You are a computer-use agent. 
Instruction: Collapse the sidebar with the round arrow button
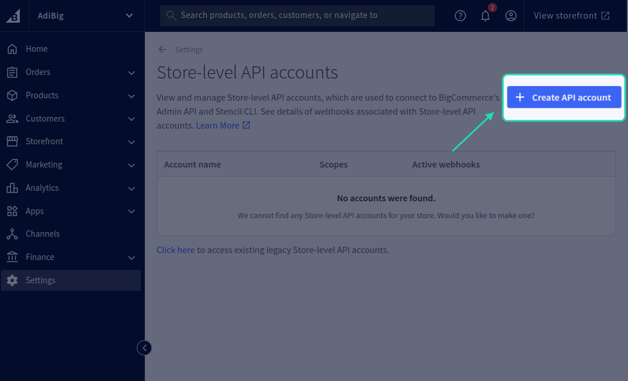pyautogui.click(x=144, y=348)
